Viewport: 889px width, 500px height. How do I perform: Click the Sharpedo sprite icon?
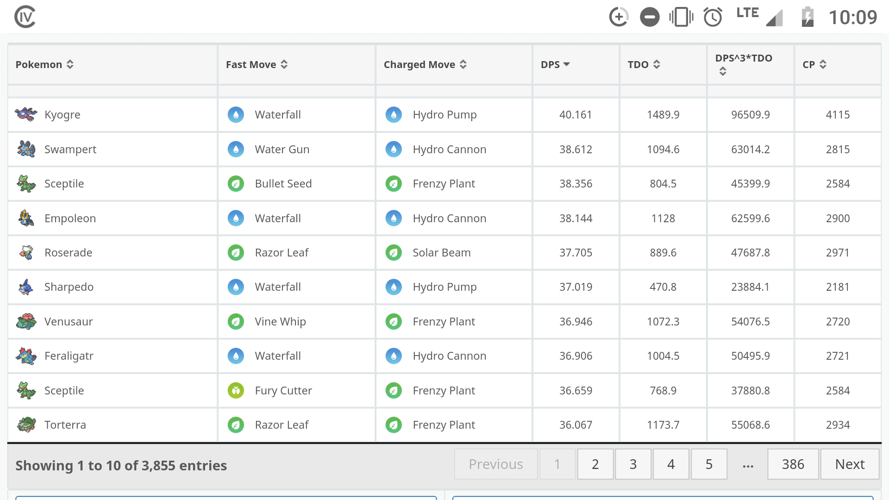click(26, 287)
